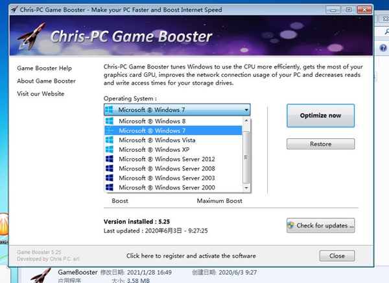Click the Maximum Boost slider label

point(220,201)
